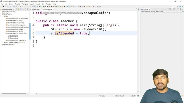This screenshot has width=184, height=103.
Task: Click the Debug bug icon in toolbar
Action: (x=37, y=7)
